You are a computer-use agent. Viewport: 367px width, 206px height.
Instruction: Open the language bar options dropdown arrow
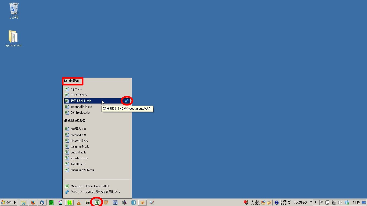pyautogui.click(x=289, y=204)
